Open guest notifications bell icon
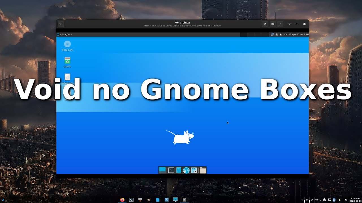Image resolution: width=362 pixels, height=203 pixels. coord(281,34)
